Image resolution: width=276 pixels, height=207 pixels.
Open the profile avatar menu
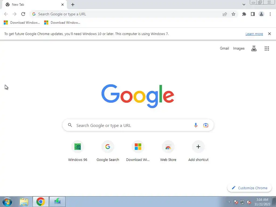[261, 14]
